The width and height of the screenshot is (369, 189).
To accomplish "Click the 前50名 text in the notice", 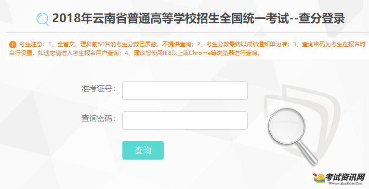I will point(101,44).
